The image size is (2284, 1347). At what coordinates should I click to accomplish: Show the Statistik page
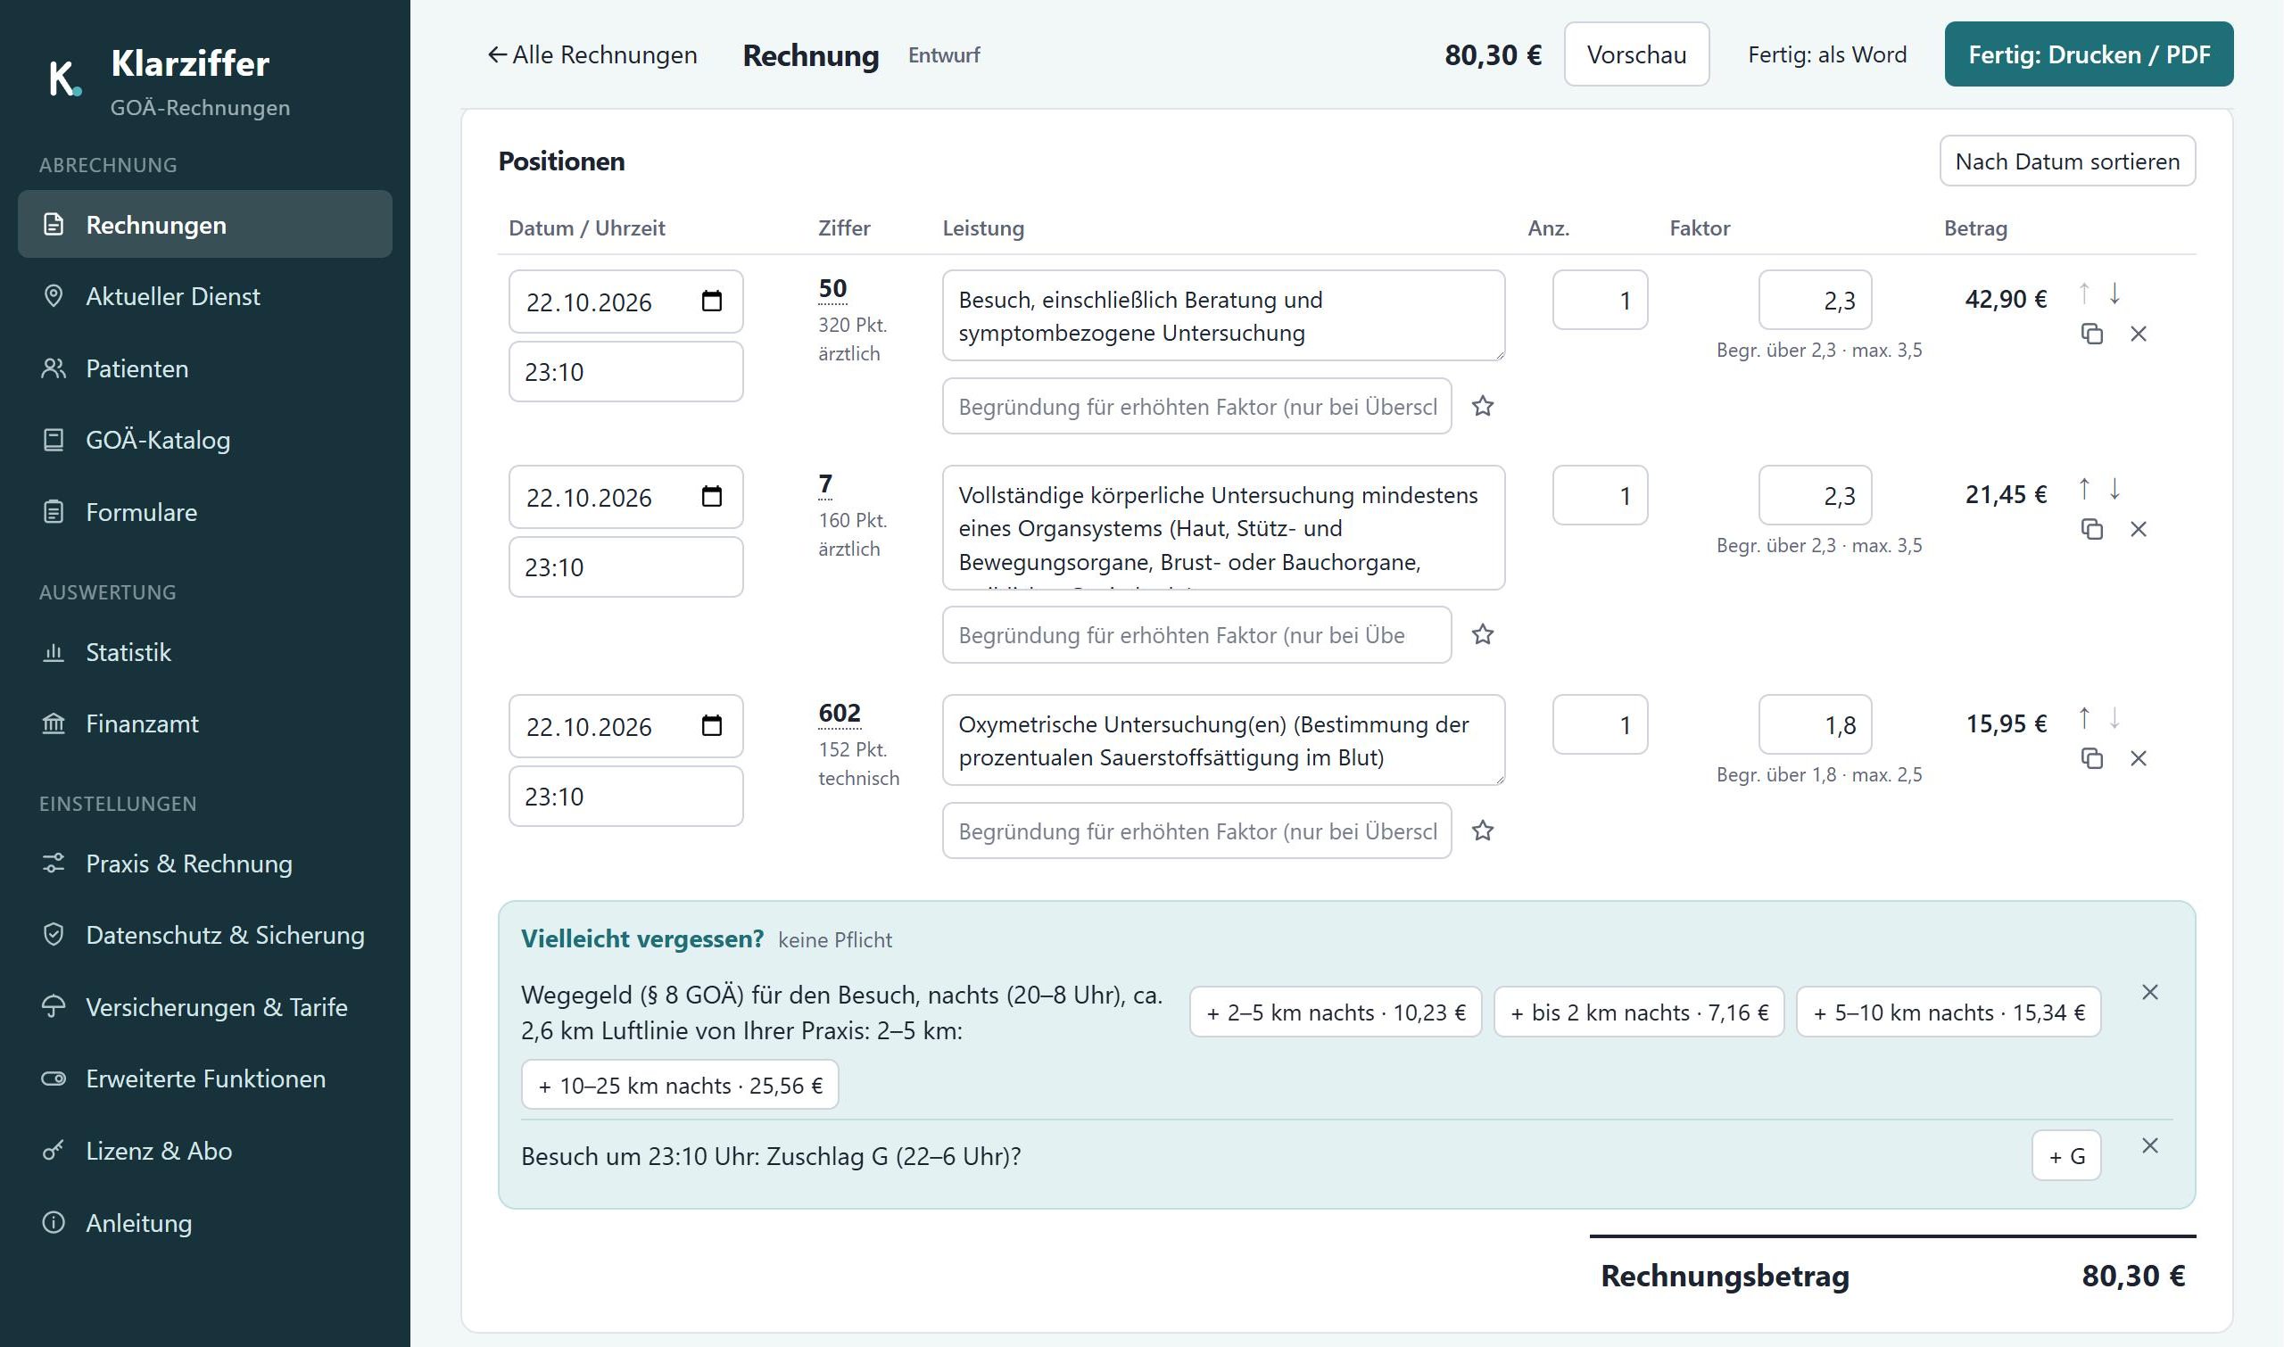point(205,652)
